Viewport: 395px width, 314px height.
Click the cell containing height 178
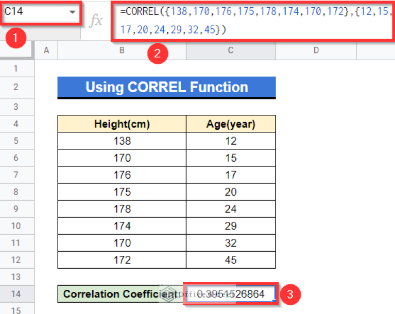click(x=122, y=209)
